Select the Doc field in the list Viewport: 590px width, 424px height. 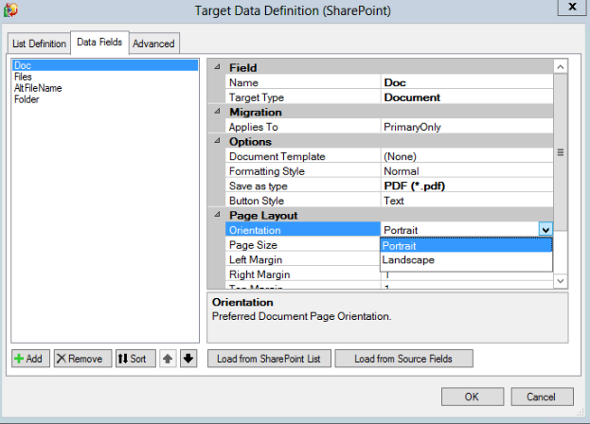coord(105,65)
